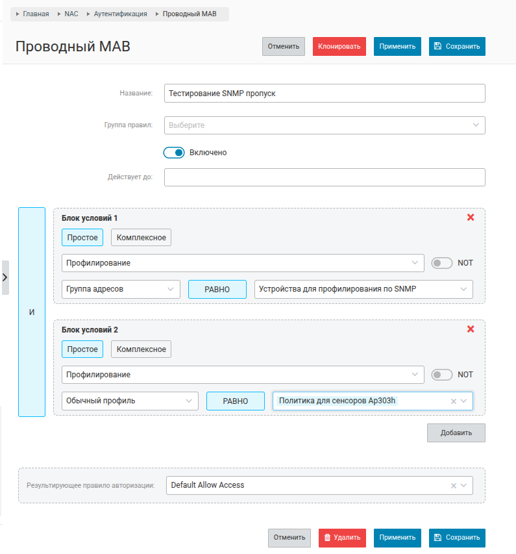Open the Обычный профиль dropdown
Viewport: 516px width, 554px height.
pyautogui.click(x=130, y=401)
